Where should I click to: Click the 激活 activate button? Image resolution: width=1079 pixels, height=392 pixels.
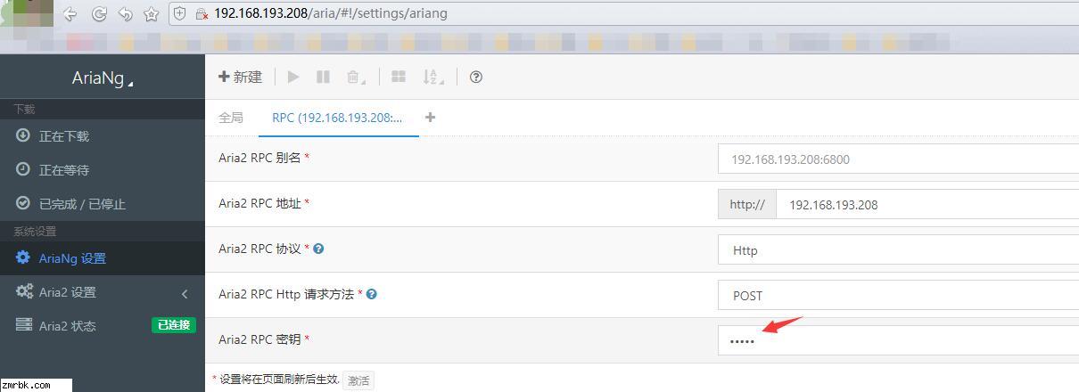[x=358, y=380]
